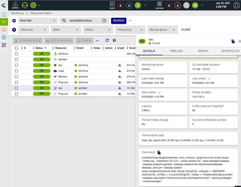Click the CLEAR filters link
241x187 pixels.
pos(186,30)
